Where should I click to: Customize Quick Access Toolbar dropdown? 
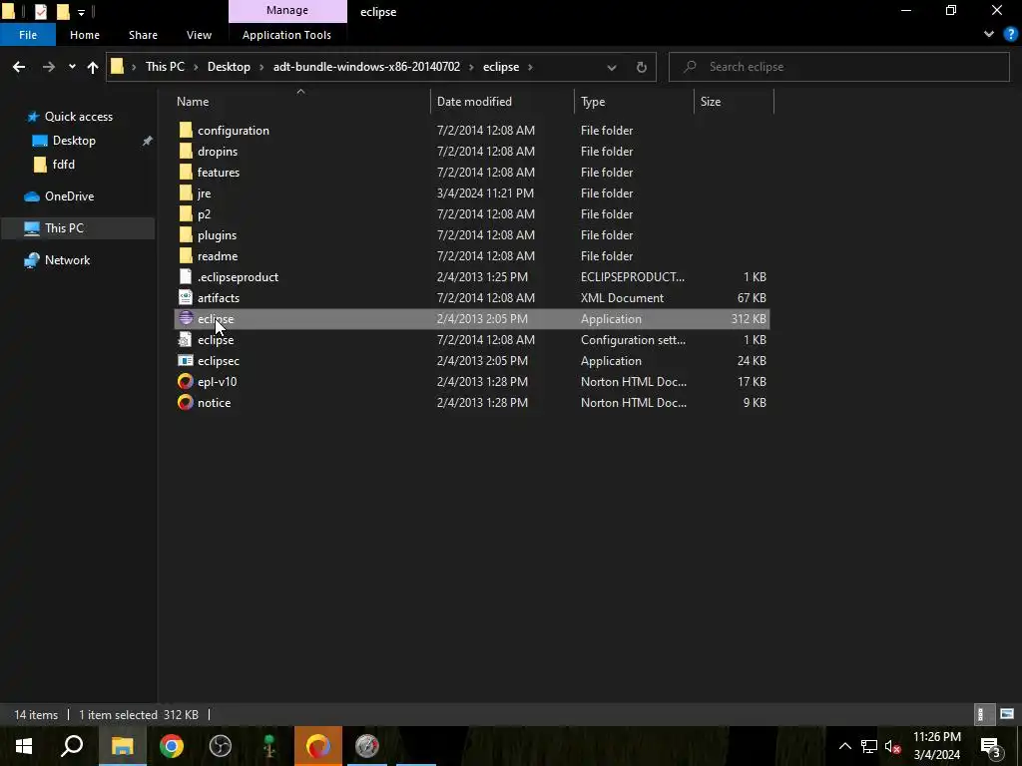[81, 12]
